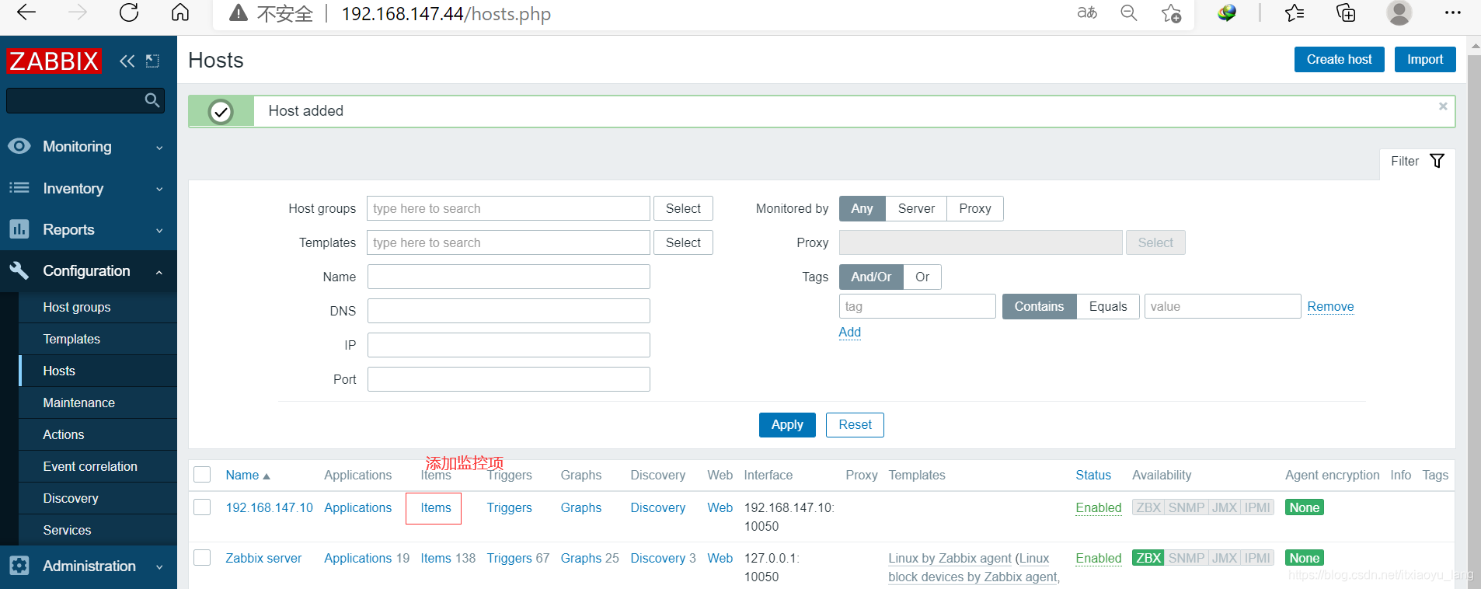This screenshot has height=589, width=1481.
Task: Click the Filter funnel icon
Action: coord(1437,161)
